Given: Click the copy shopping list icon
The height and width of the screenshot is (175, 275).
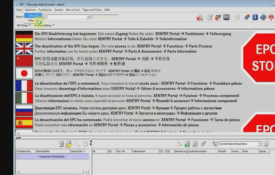Looking at the screenshot, I should click(x=77, y=144).
